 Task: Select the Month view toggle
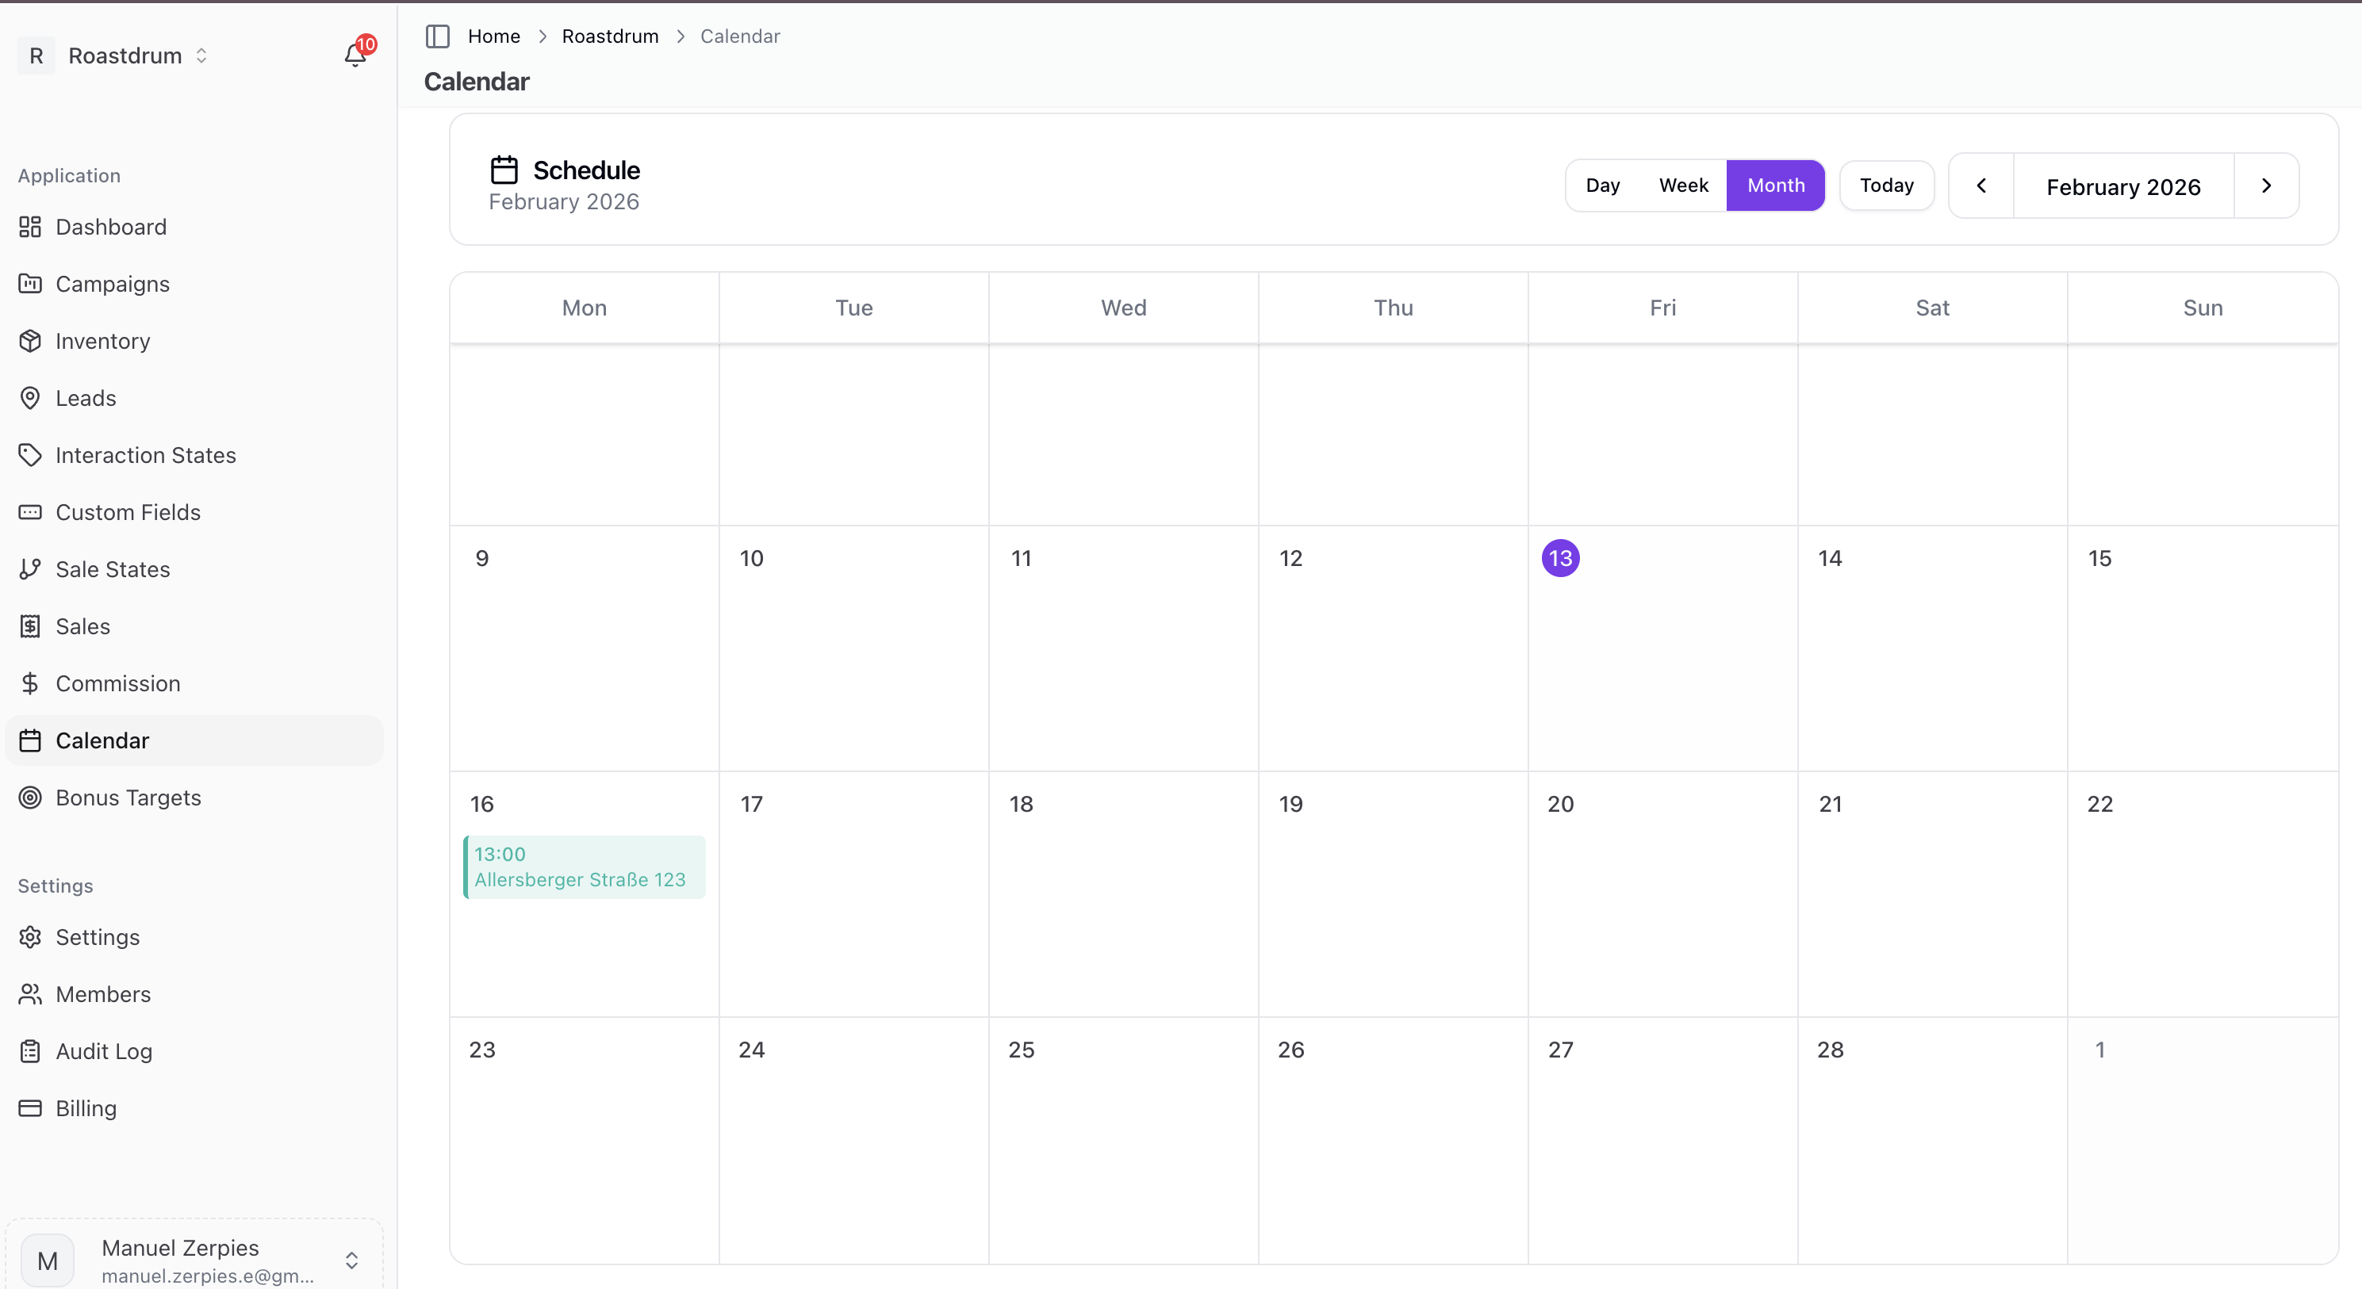pos(1775,185)
